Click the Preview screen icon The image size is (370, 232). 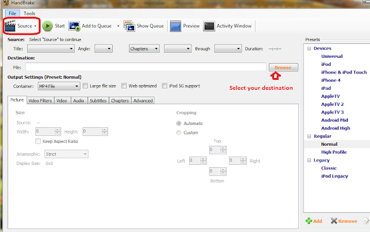tap(176, 26)
